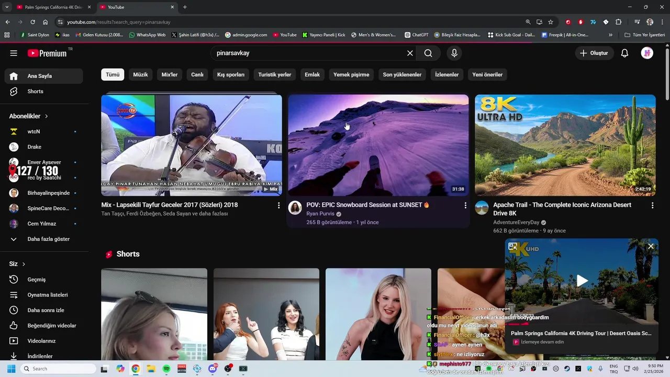Open wtcN channel subscription
This screenshot has height=377, width=670.
pos(44,131)
